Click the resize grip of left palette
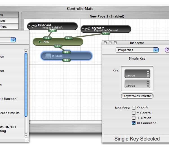 pyautogui.click(x=28, y=140)
